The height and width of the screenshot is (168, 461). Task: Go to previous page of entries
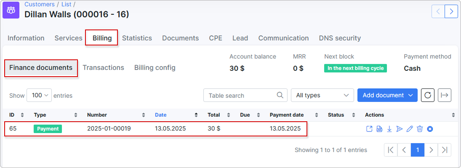tap(404, 150)
